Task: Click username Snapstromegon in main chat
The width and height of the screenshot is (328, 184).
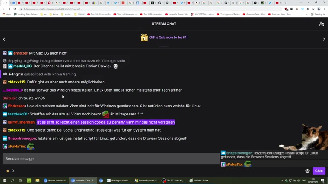Action: point(22,138)
